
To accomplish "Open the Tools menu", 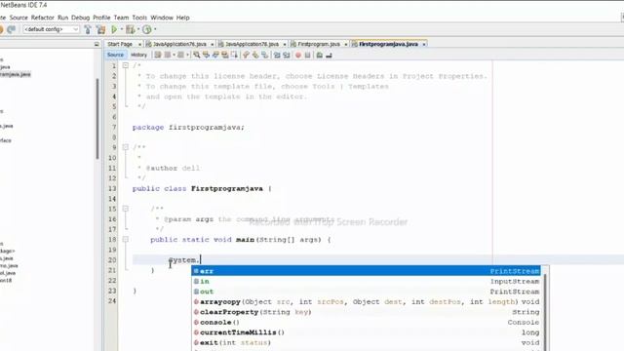I will point(139,18).
